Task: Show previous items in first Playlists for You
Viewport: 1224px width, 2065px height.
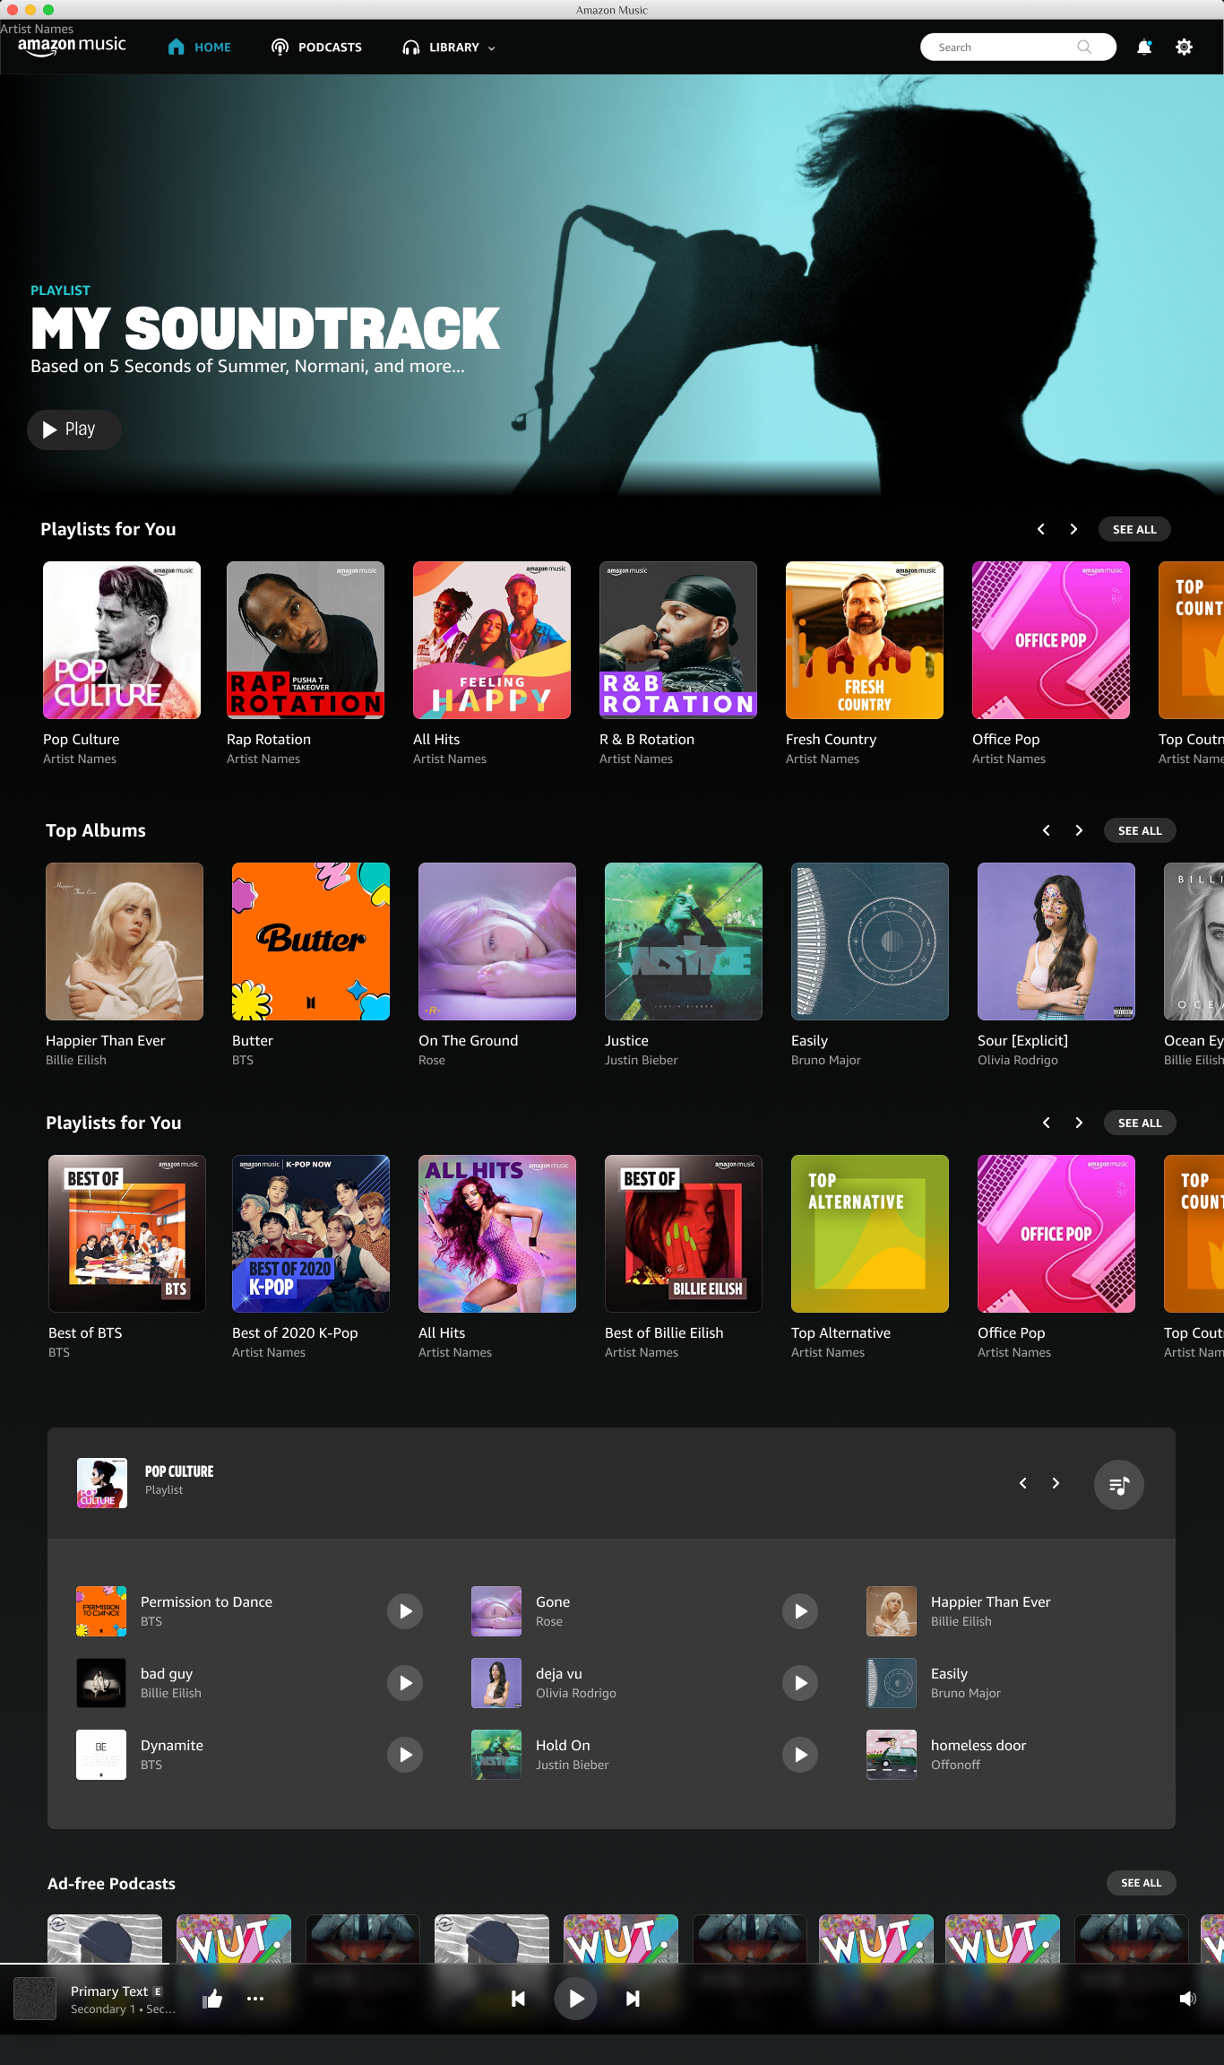Action: pos(1041,529)
